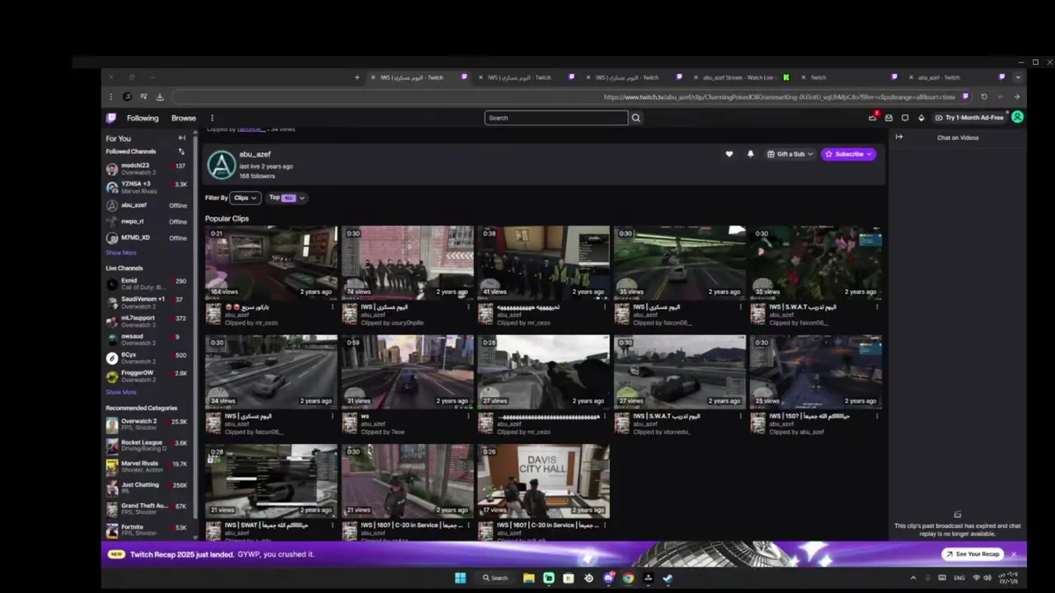
Task: Click Try 1-Month Ad-Free button
Action: (x=970, y=118)
